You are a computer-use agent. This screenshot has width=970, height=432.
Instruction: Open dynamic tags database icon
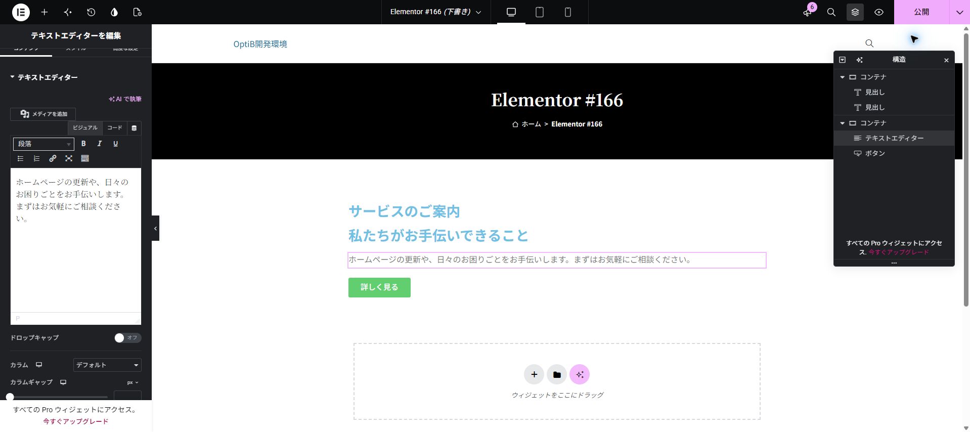pos(134,128)
